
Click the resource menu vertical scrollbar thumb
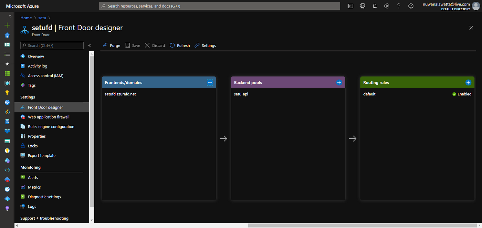pyautogui.click(x=92, y=131)
